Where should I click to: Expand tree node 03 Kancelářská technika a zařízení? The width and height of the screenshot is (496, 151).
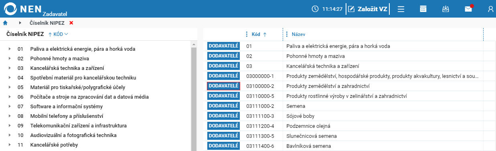[10, 68]
